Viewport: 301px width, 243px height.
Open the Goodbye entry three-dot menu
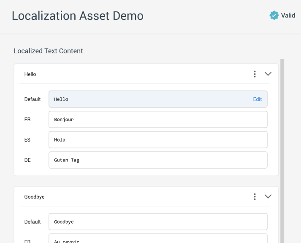click(255, 197)
